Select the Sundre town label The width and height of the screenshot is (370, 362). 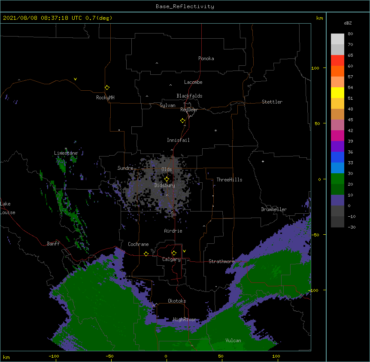[x=125, y=168]
